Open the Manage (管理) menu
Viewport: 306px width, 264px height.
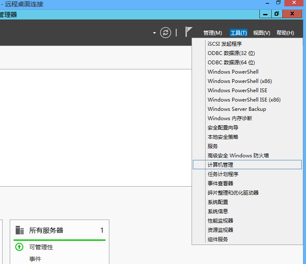(212, 33)
